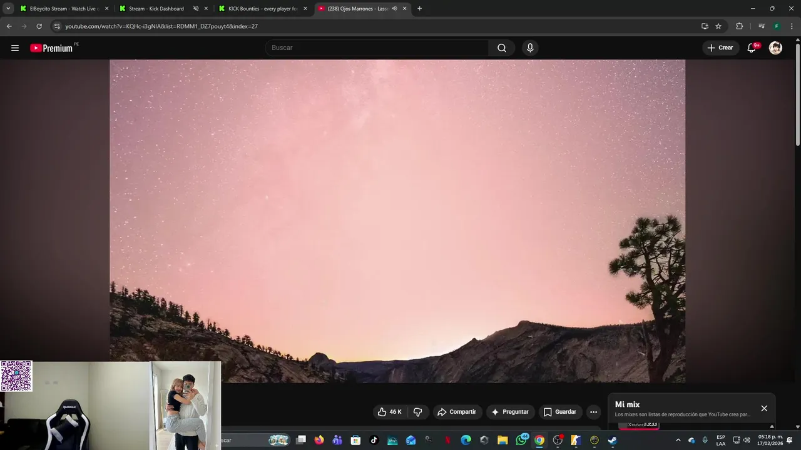Unmute the Stream - Kick Dashboard tab
Screen dimensions: 801x450
tap(196, 9)
